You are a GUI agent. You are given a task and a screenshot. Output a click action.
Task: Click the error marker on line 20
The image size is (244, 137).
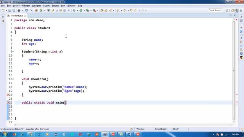tap(8, 95)
